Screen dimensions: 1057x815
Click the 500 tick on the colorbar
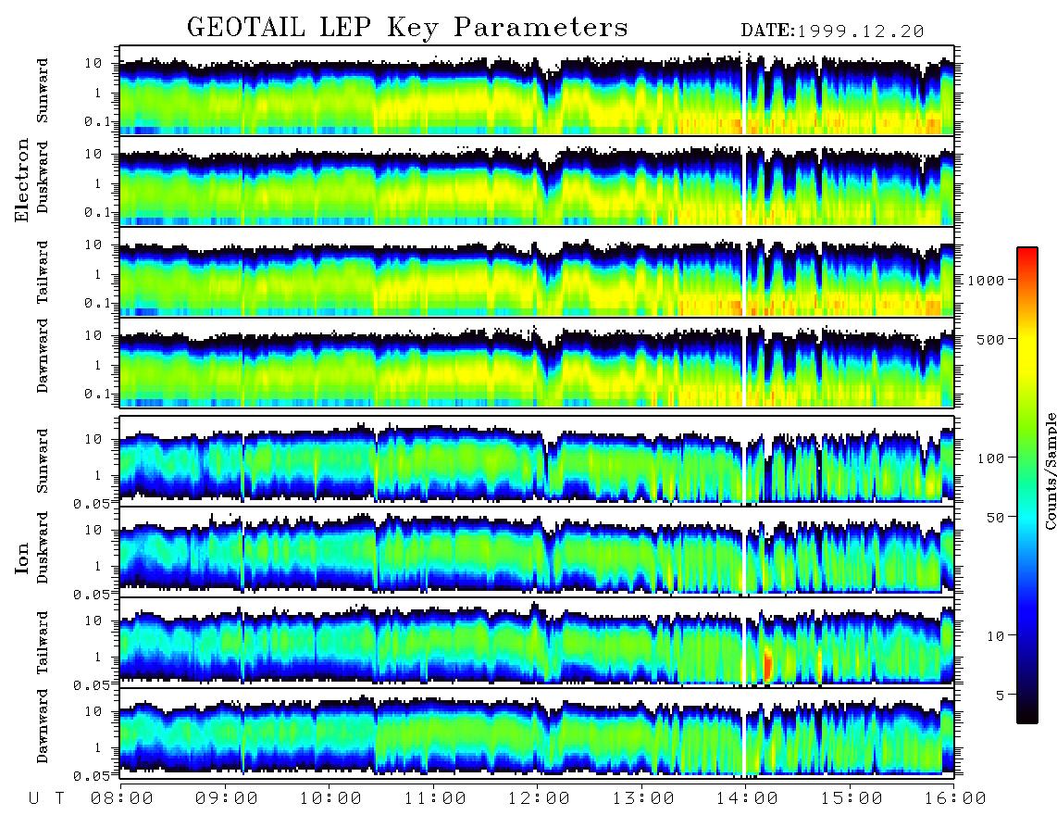pos(990,339)
